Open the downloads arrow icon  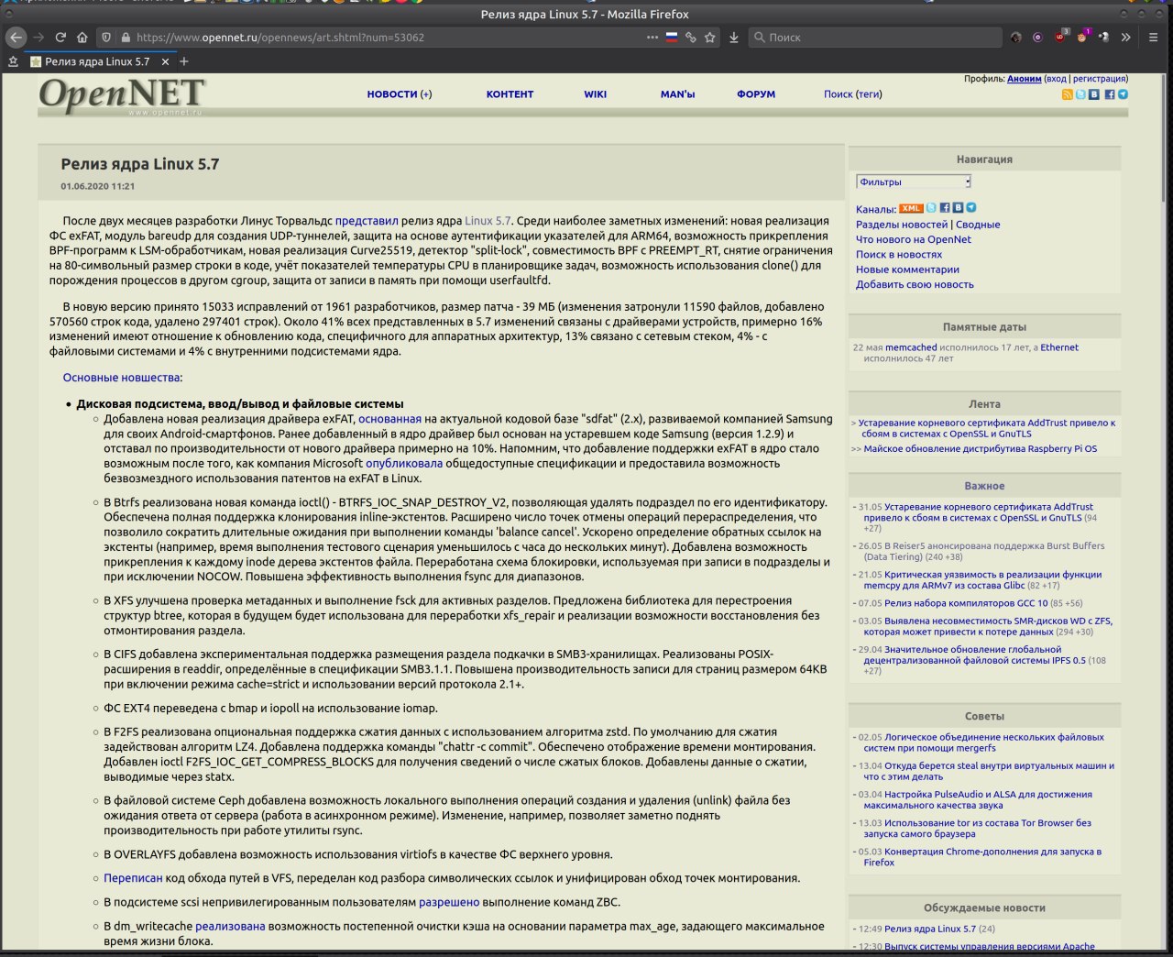coord(734,38)
